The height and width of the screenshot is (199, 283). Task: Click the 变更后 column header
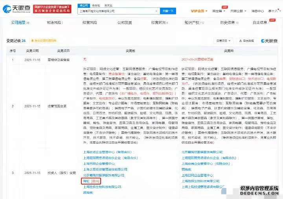[229, 51]
